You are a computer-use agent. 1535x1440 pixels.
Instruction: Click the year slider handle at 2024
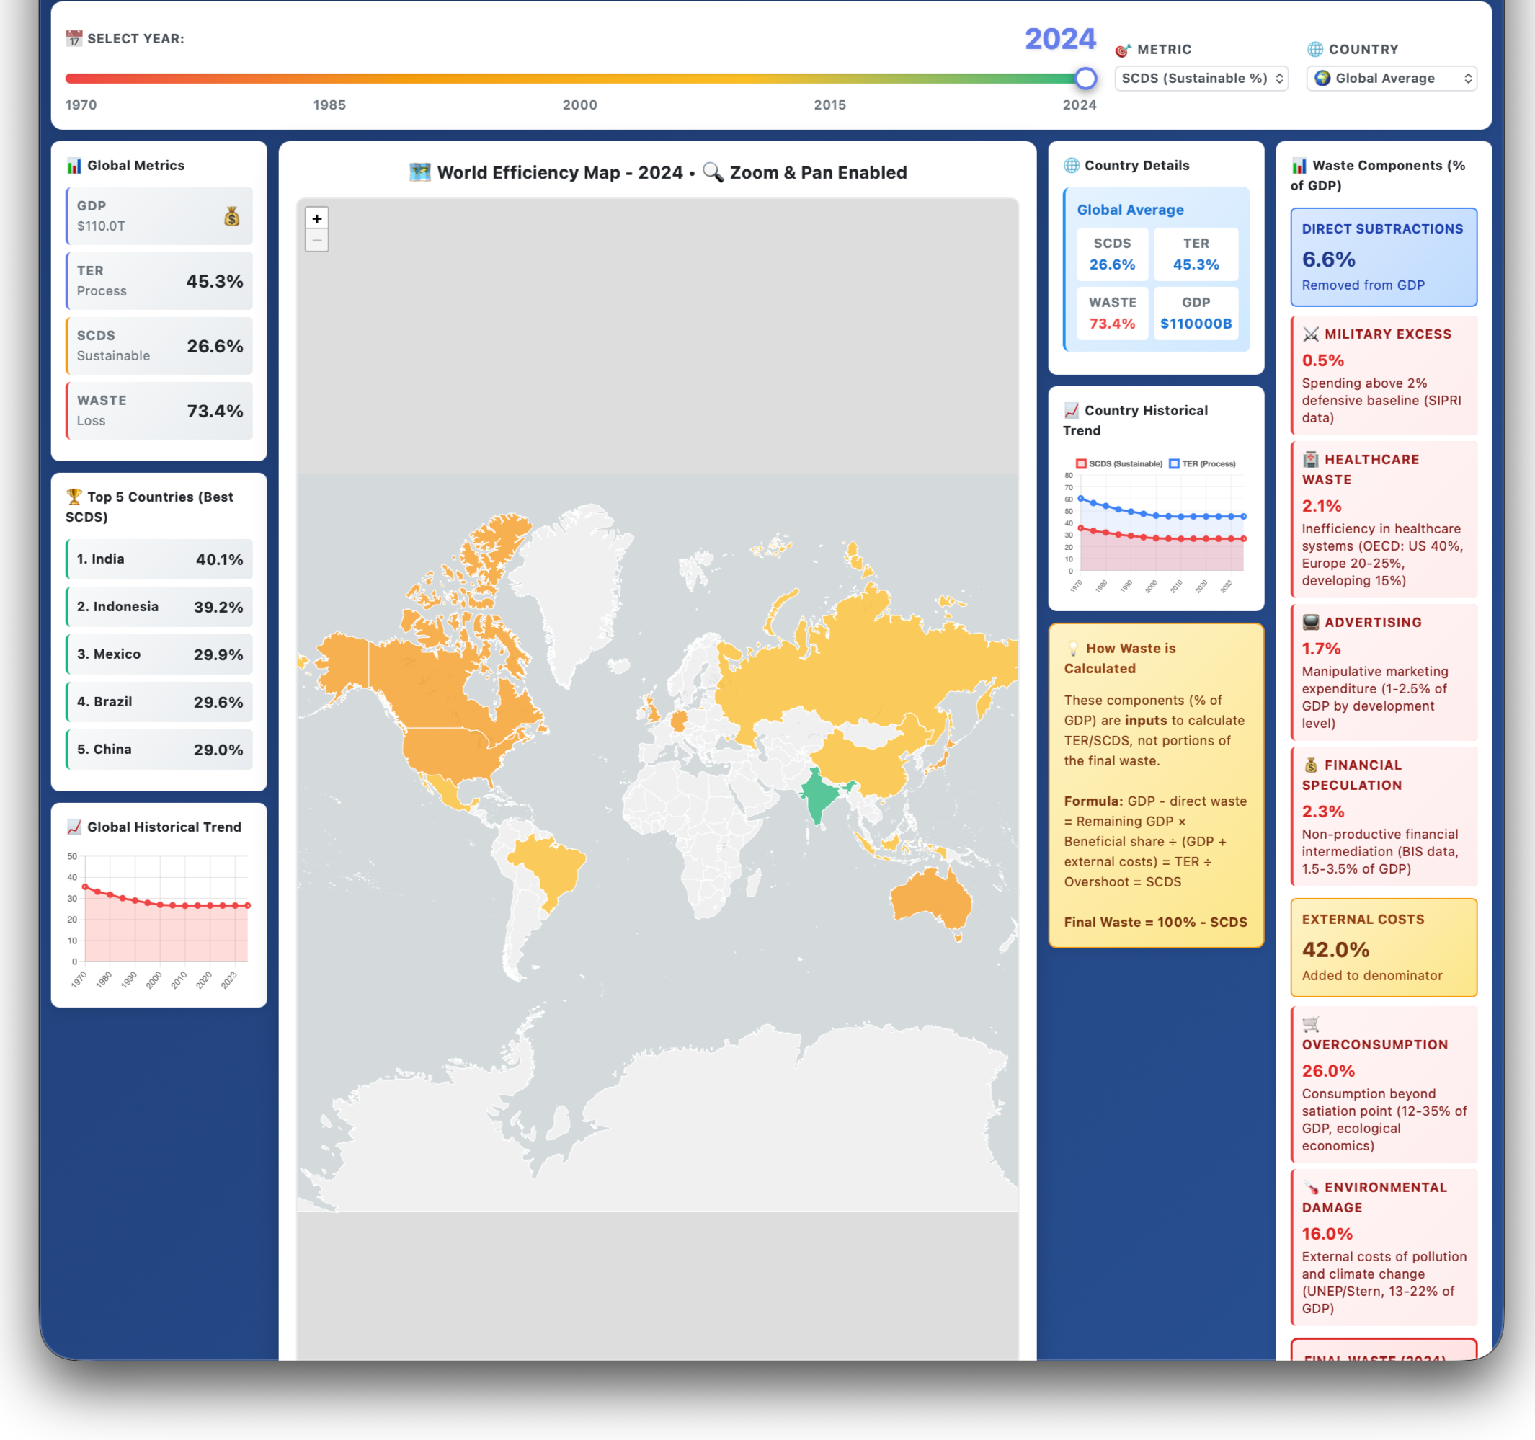tap(1085, 78)
